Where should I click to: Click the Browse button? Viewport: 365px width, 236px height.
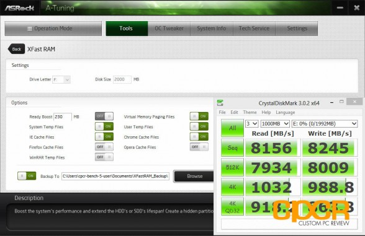pyautogui.click(x=194, y=176)
